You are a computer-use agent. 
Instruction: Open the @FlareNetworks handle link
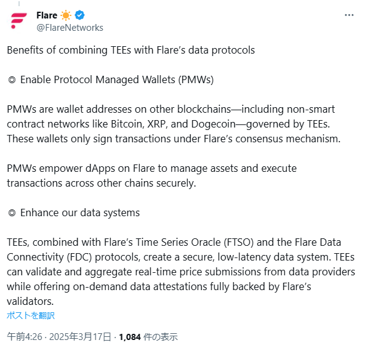(70, 28)
